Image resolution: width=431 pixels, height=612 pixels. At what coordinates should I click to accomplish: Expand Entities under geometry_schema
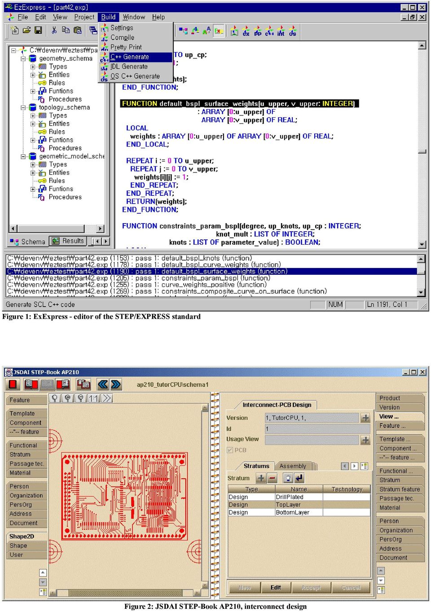[x=33, y=75]
